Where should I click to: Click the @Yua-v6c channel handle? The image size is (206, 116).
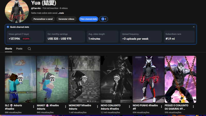(x=36, y=8)
